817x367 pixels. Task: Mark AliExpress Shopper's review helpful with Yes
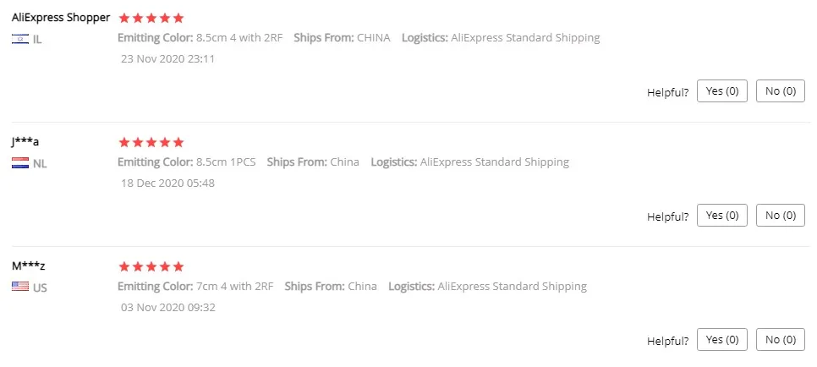(x=721, y=91)
